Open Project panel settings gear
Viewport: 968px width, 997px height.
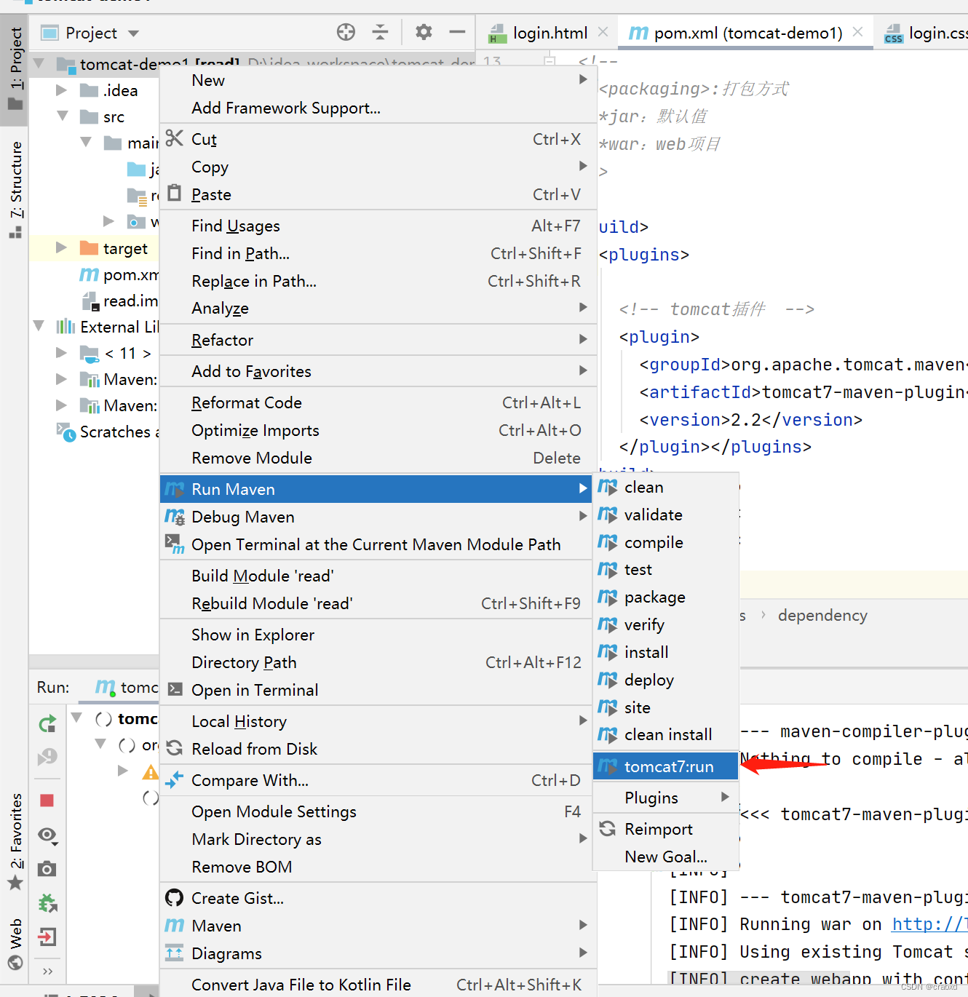point(424,32)
